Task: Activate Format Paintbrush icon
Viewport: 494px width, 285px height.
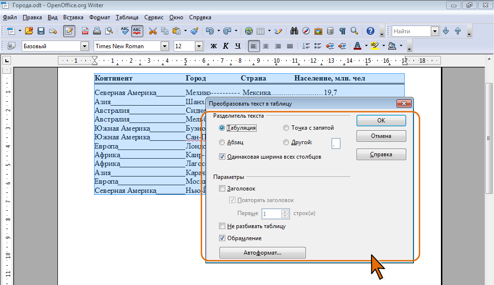Action: click(195, 31)
